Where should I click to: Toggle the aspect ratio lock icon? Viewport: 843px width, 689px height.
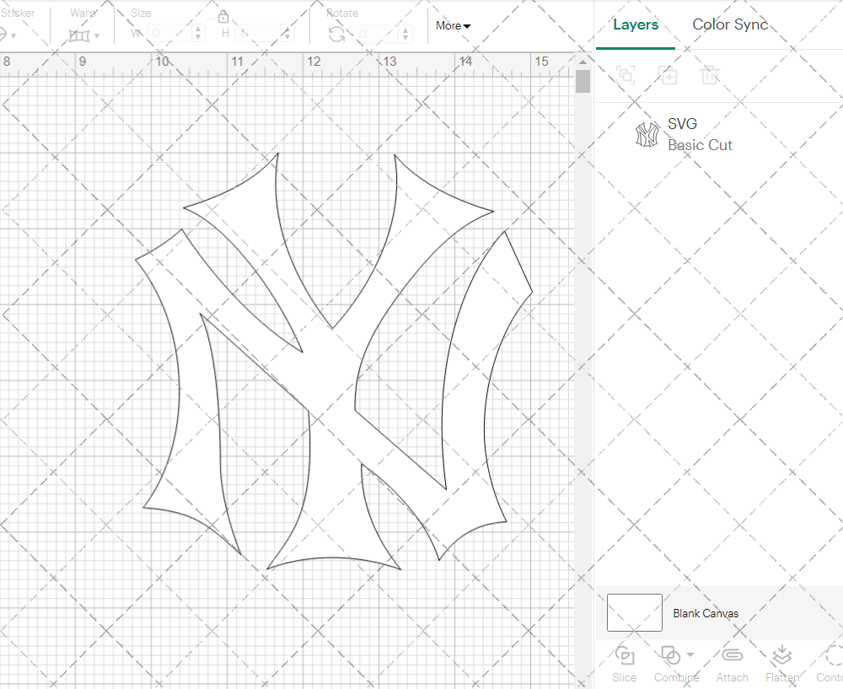(x=223, y=17)
